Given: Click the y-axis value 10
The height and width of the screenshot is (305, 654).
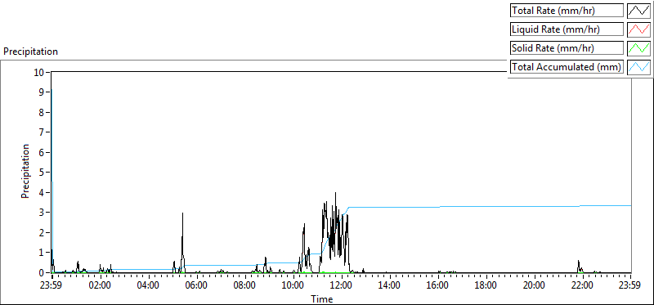Looking at the screenshot, I should tap(38, 72).
